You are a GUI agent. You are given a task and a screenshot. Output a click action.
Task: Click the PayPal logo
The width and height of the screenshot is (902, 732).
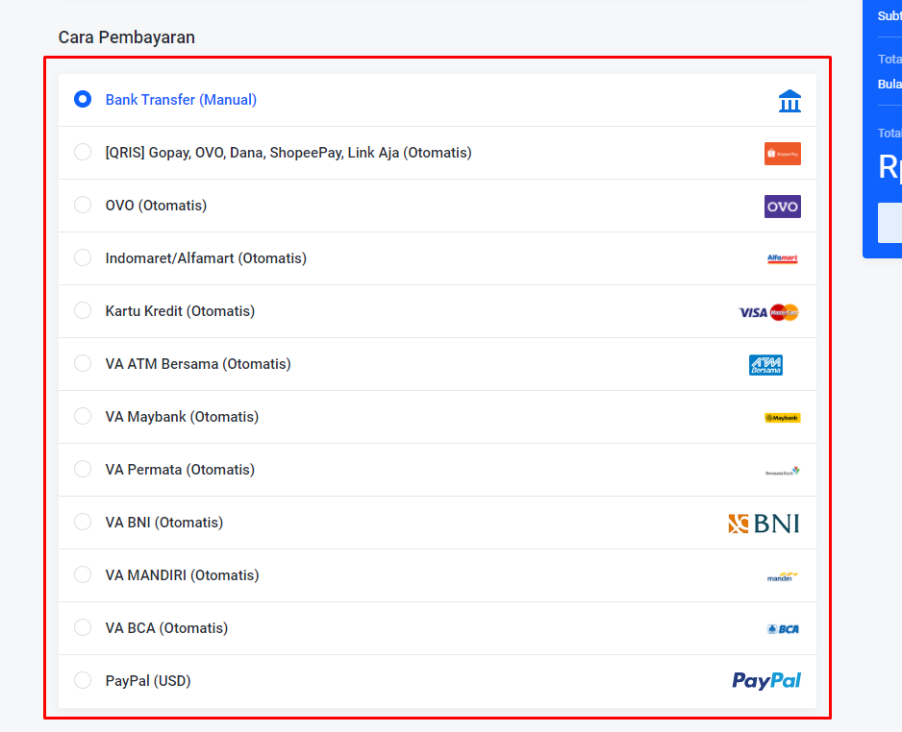[x=766, y=681]
